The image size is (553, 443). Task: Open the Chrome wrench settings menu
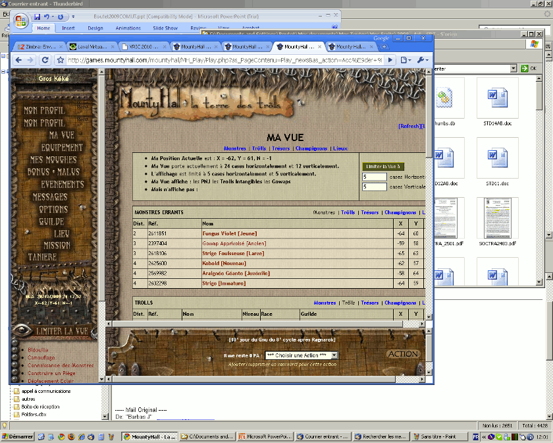pos(423,60)
